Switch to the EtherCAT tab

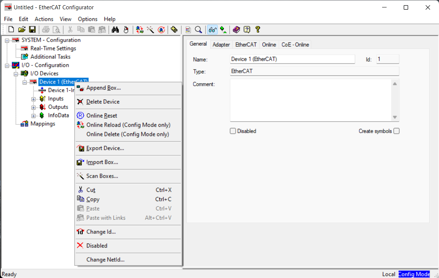(246, 45)
